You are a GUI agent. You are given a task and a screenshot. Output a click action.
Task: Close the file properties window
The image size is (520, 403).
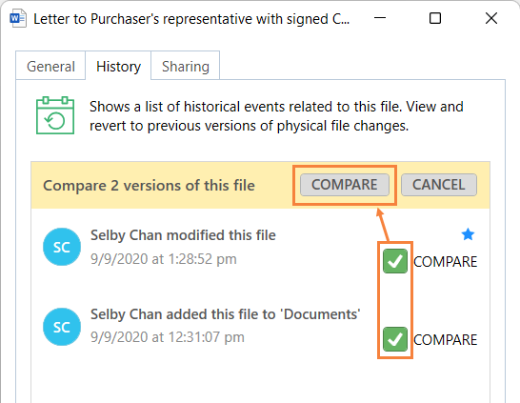pos(491,18)
